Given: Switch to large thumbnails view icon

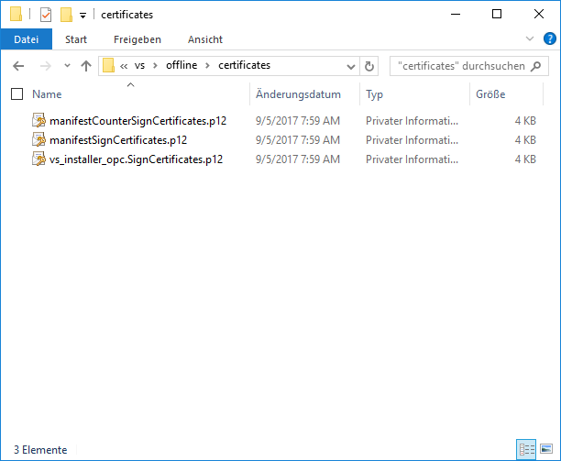Looking at the screenshot, I should pyautogui.click(x=545, y=449).
